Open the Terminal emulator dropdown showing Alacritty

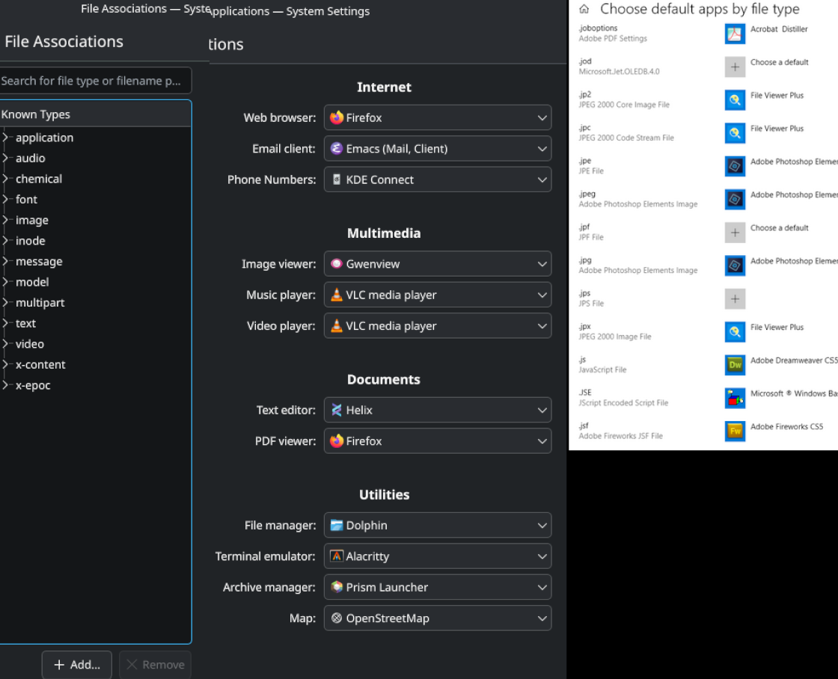click(x=438, y=556)
